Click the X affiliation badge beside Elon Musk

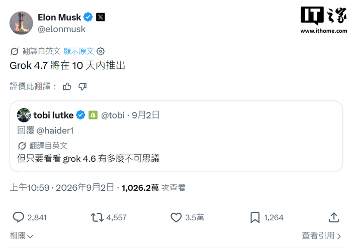pos(101,17)
